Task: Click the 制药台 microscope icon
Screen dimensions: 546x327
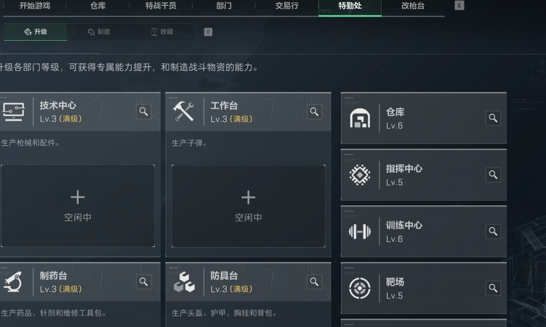Action: [x=14, y=282]
